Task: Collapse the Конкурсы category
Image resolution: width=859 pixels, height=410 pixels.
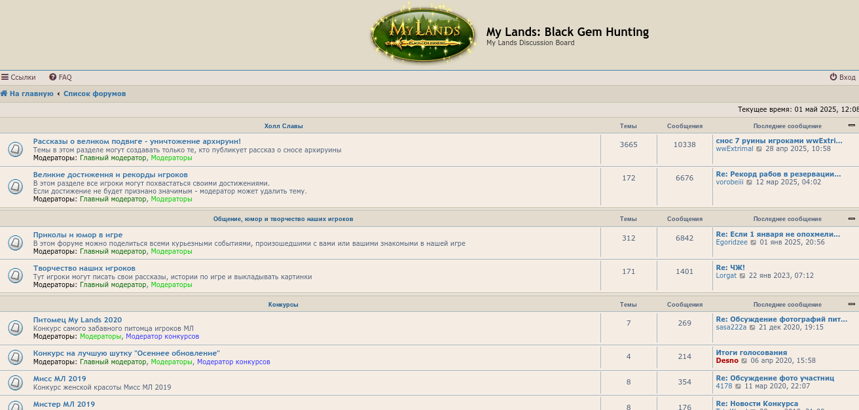Action: point(852,304)
